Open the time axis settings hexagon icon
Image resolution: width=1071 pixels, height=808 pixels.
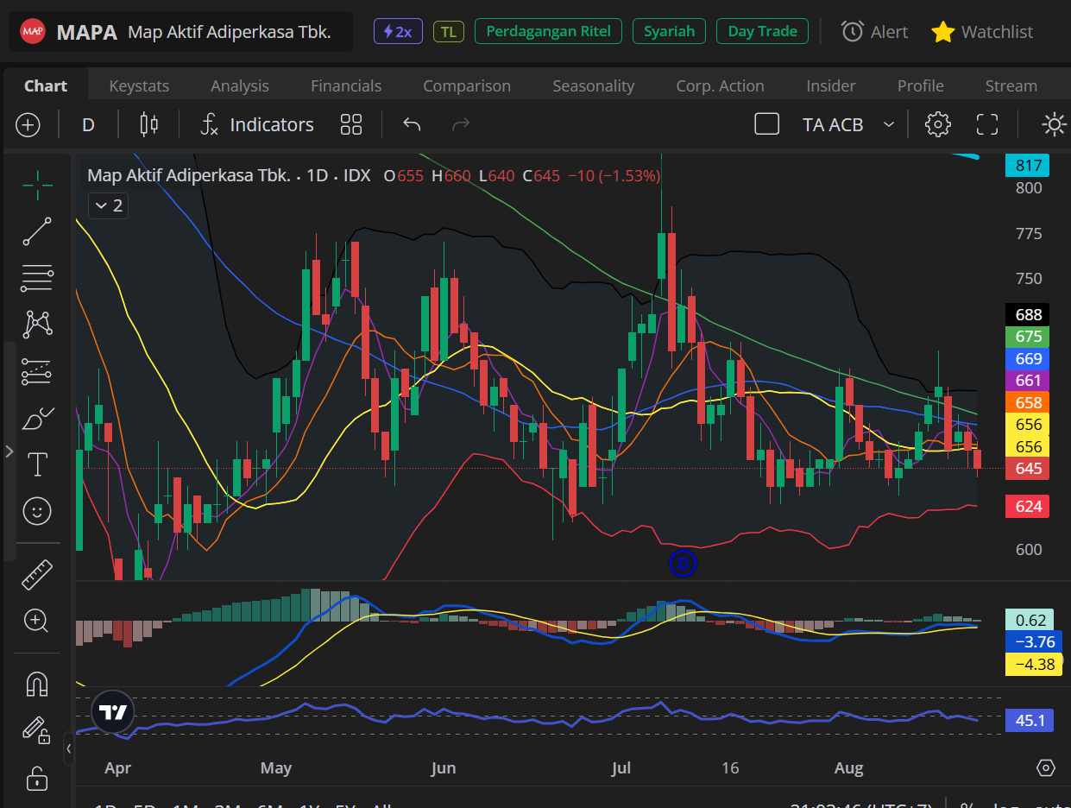point(1046,767)
